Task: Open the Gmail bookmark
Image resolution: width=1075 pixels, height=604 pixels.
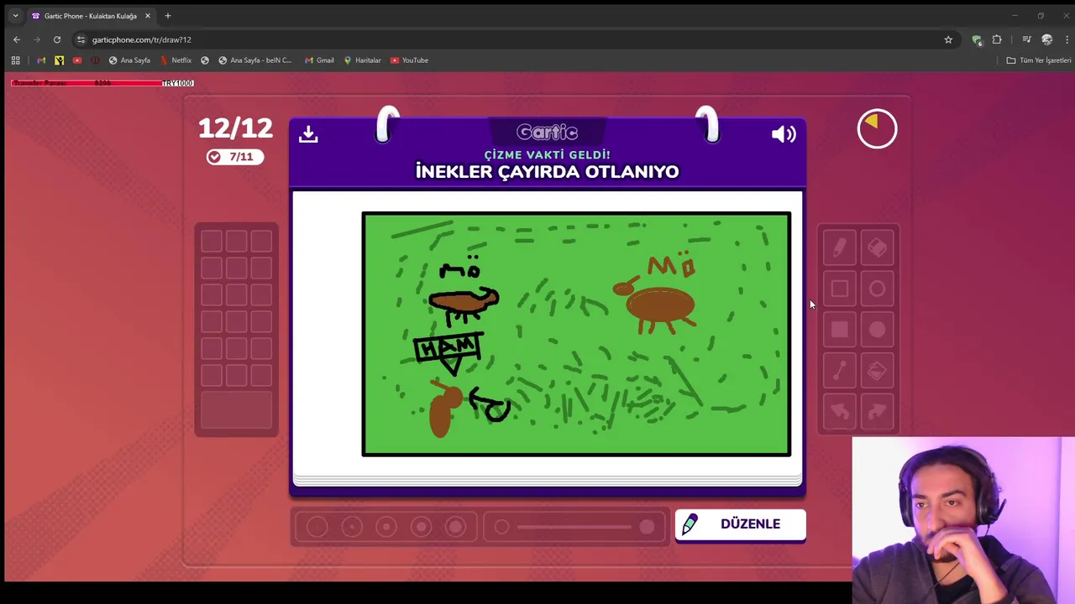Action: coord(319,60)
